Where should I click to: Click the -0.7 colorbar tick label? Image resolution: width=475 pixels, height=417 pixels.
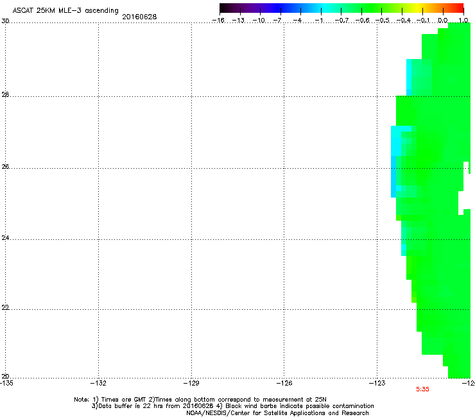[x=341, y=21]
